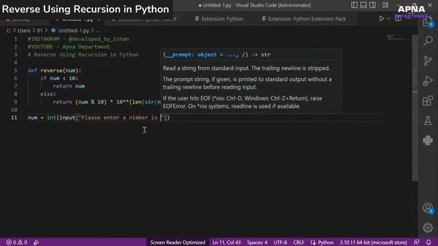Change end of line sequence CRLF
Viewport: 438px width, 246px height.
pos(298,242)
